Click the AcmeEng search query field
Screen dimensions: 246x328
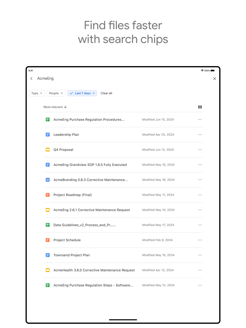46,78
